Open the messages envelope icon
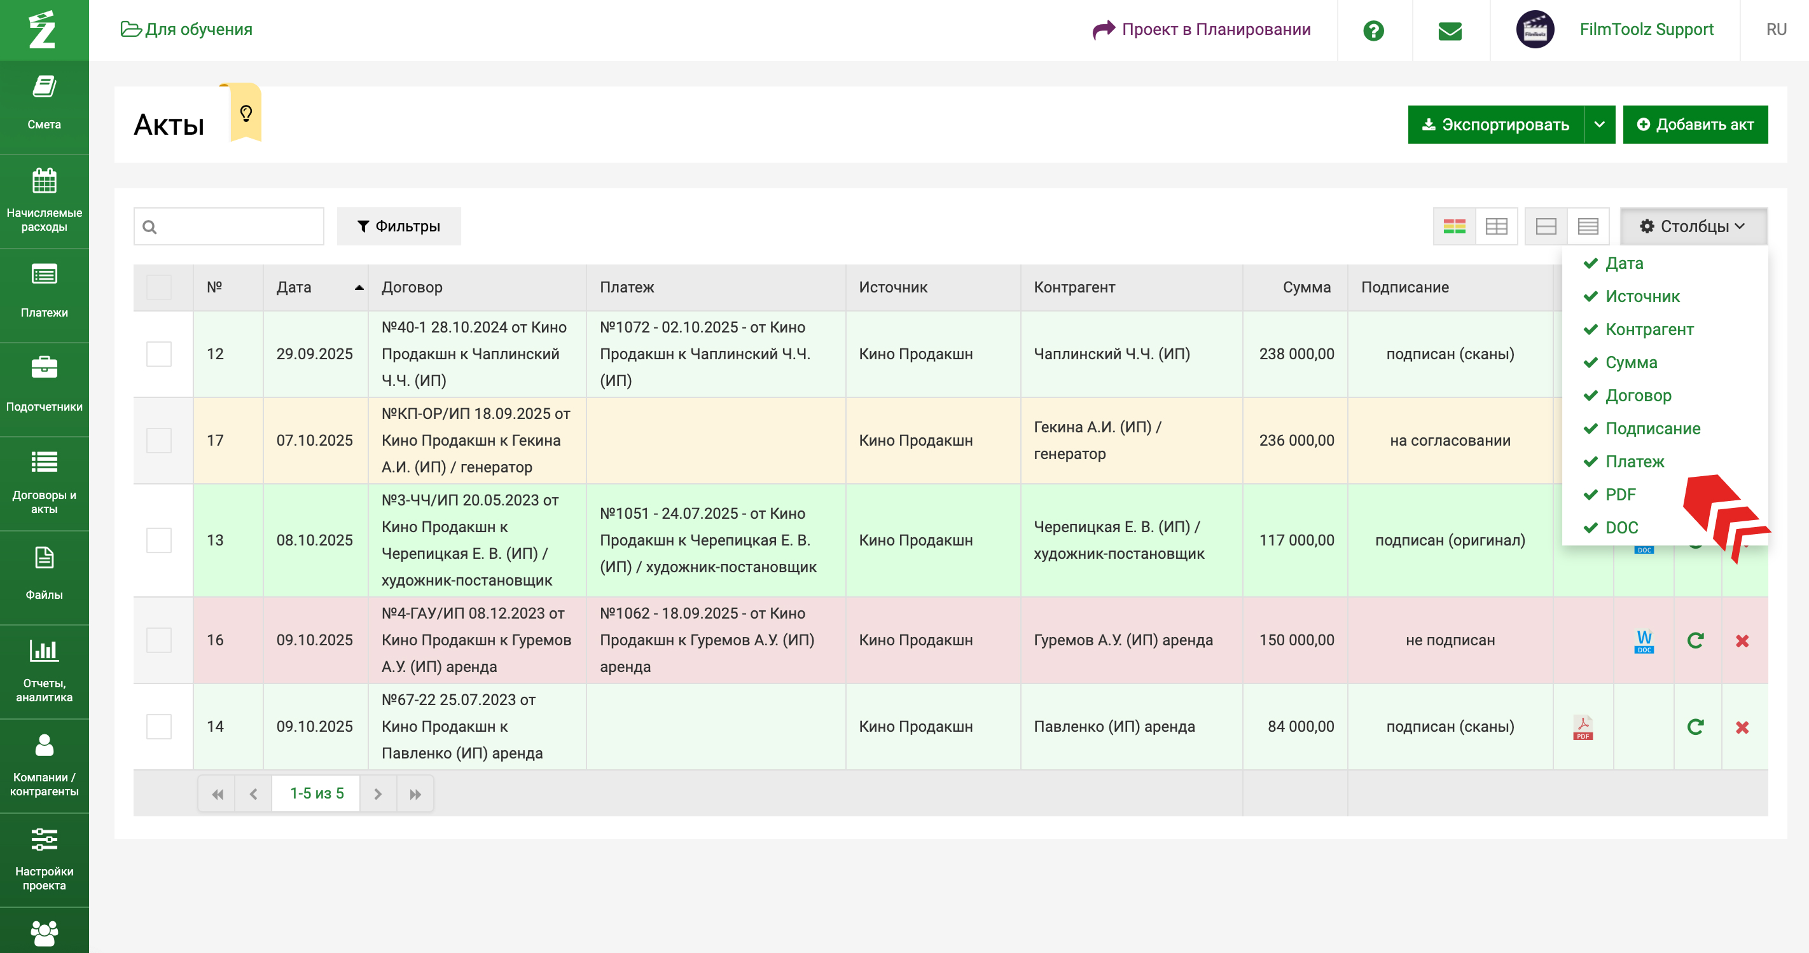 (x=1450, y=30)
